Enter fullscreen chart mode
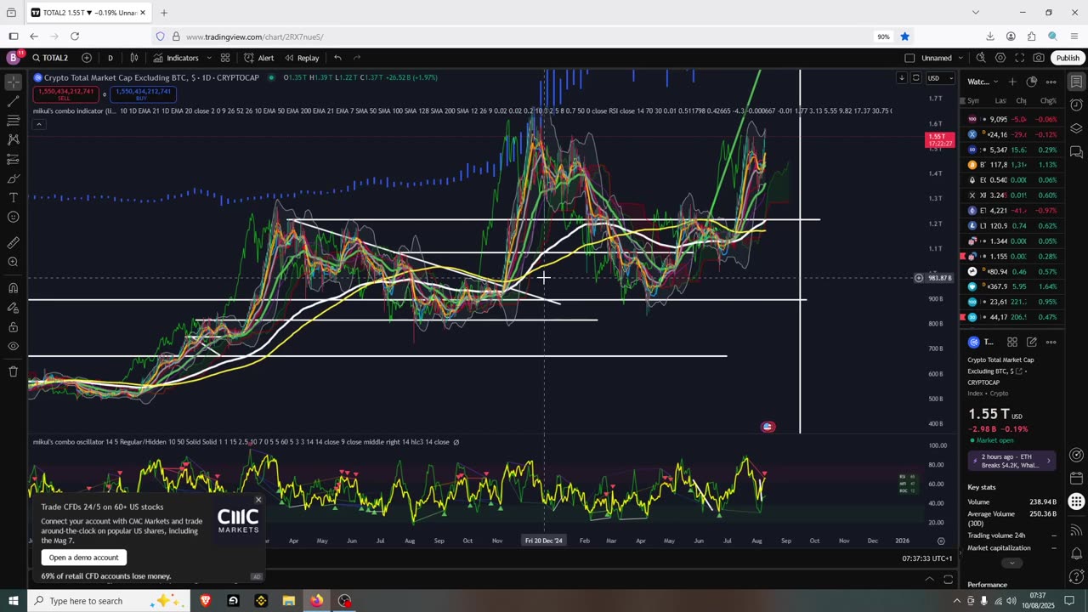The width and height of the screenshot is (1088, 612). pyautogui.click(x=1020, y=58)
